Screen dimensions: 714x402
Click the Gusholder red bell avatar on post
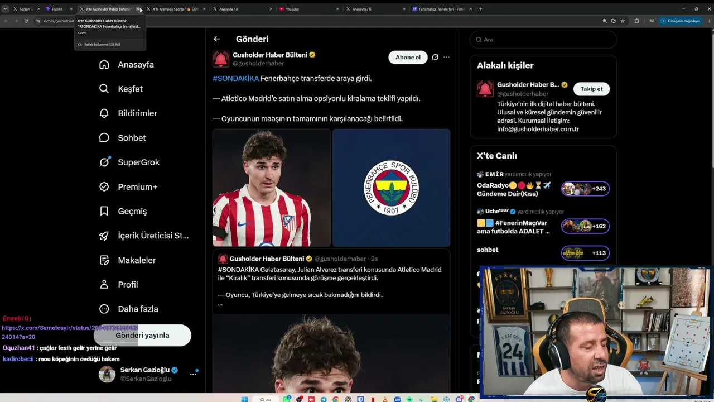pyautogui.click(x=221, y=59)
